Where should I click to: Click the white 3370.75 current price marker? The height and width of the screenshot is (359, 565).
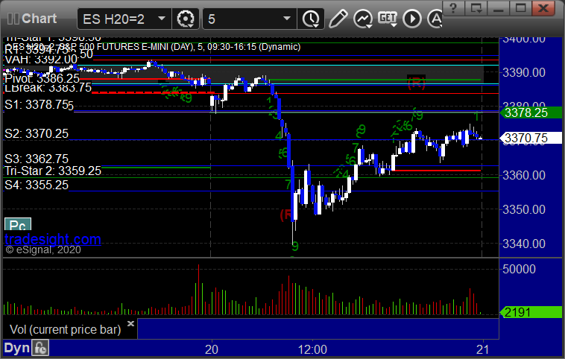531,138
